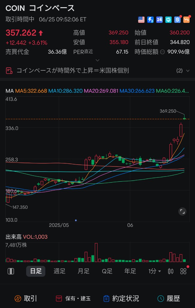
Task: Expand the chart to fullscreen
Action: click(182, 211)
